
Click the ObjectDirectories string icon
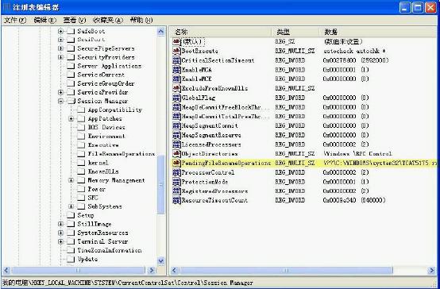point(176,154)
